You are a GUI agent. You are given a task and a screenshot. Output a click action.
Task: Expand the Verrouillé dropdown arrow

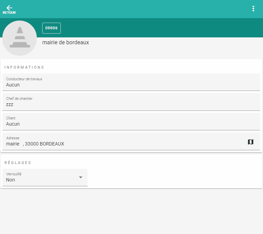(81, 177)
